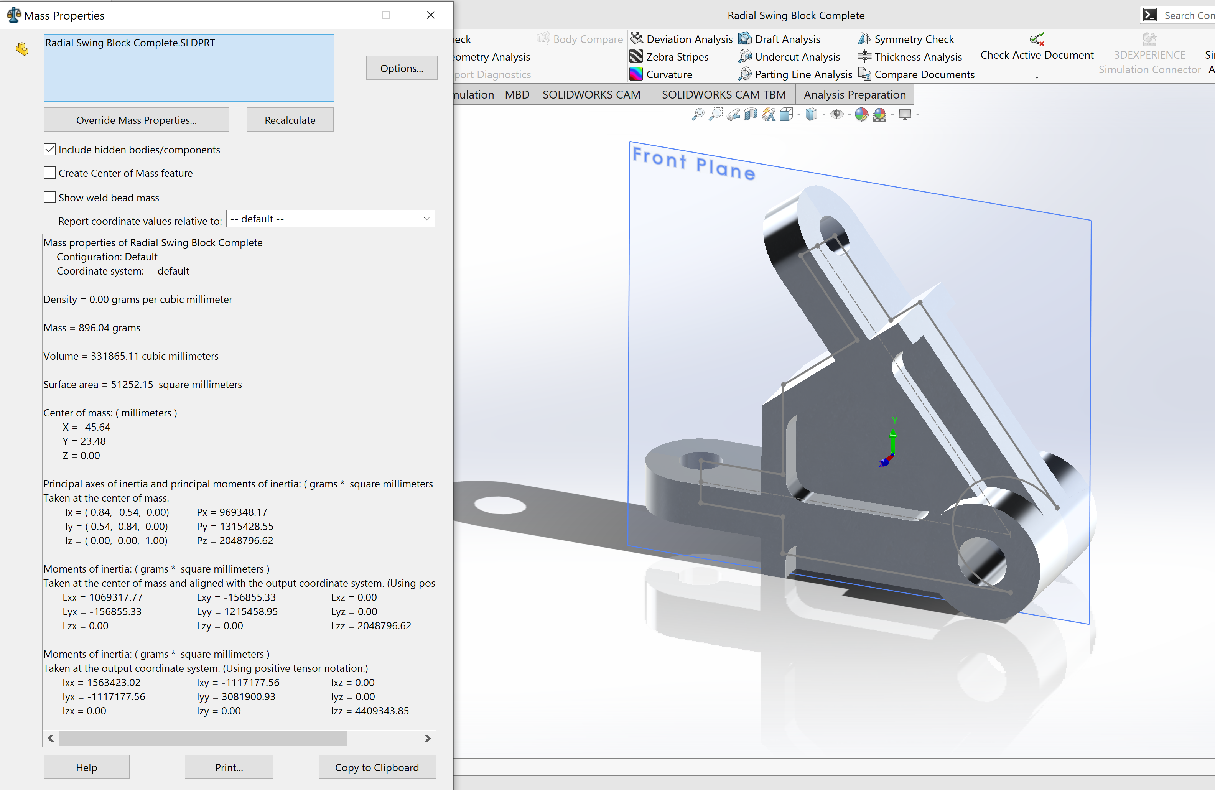Click the command search prompt icon
1215x790 pixels.
coord(1150,15)
